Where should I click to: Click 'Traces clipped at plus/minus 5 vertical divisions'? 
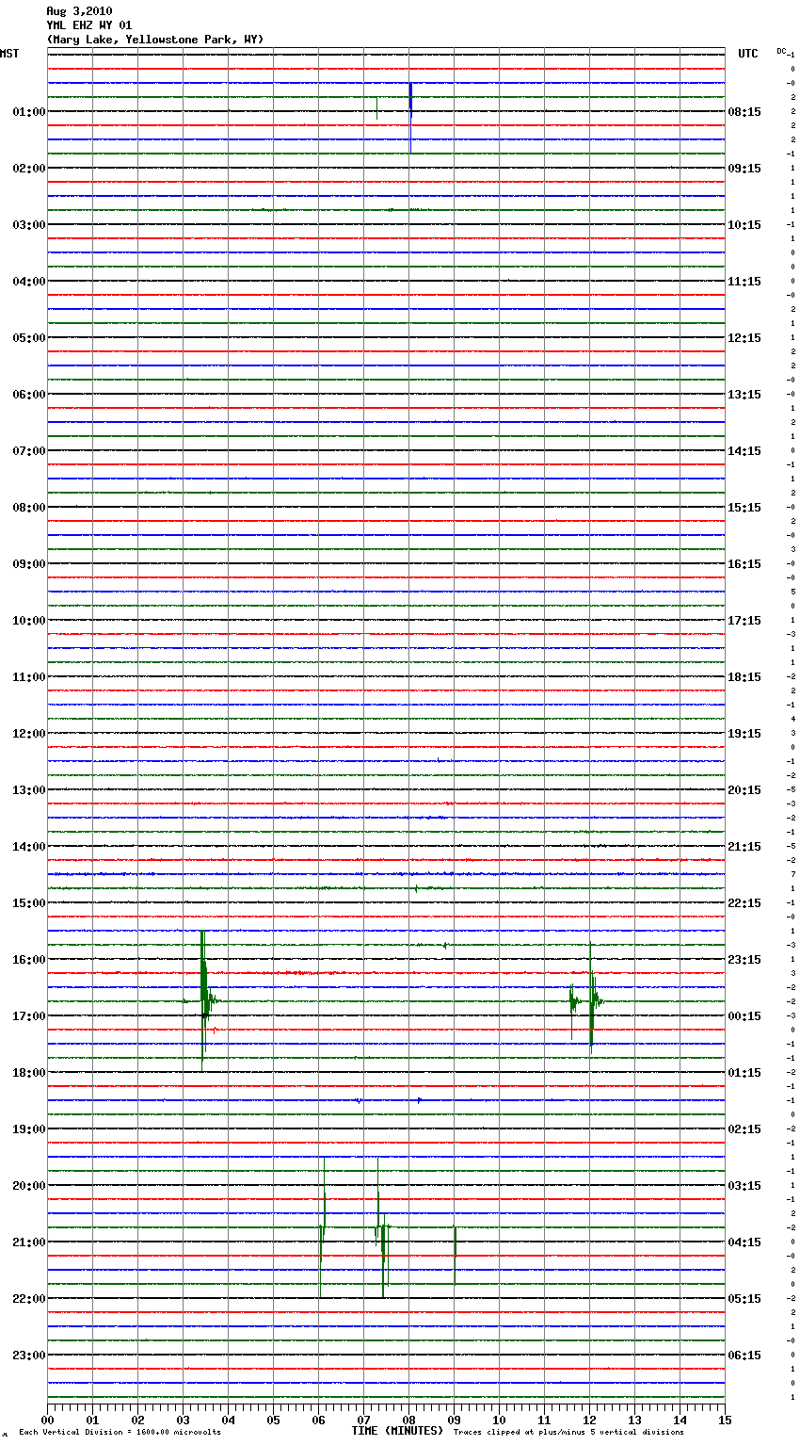568,1433
